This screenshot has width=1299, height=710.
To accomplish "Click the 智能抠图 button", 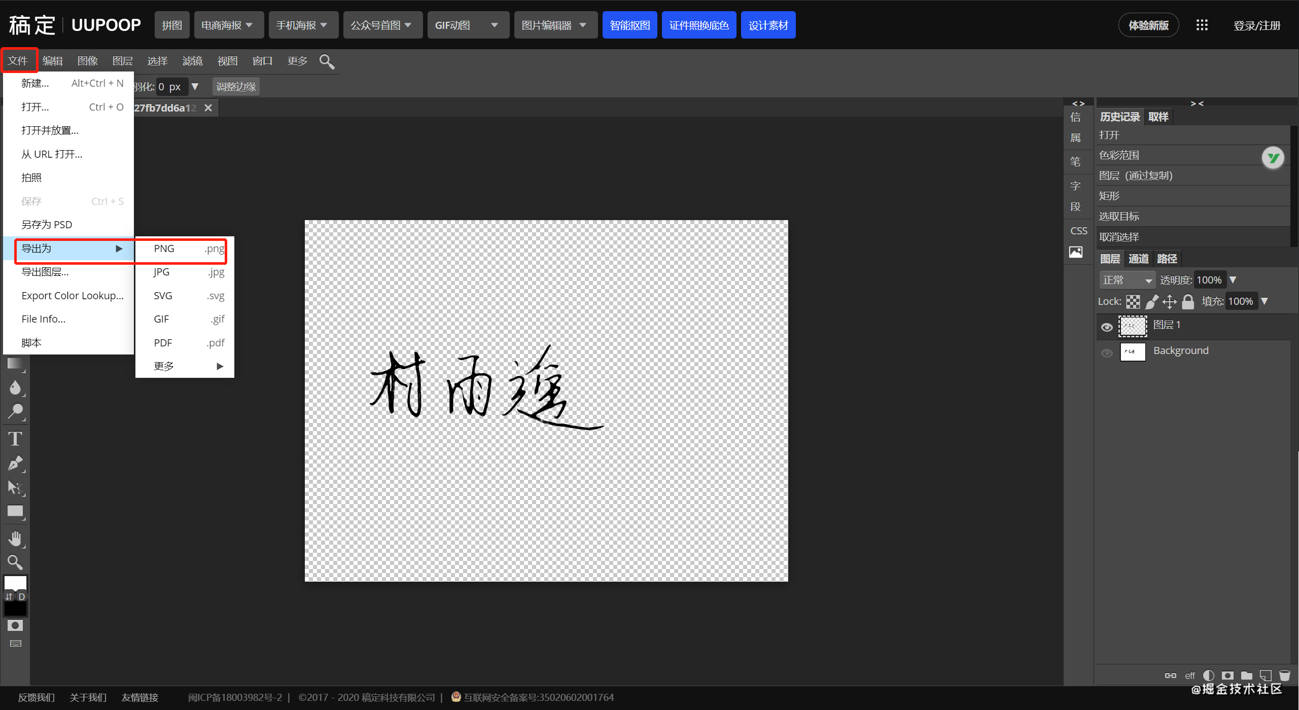I will pos(629,25).
